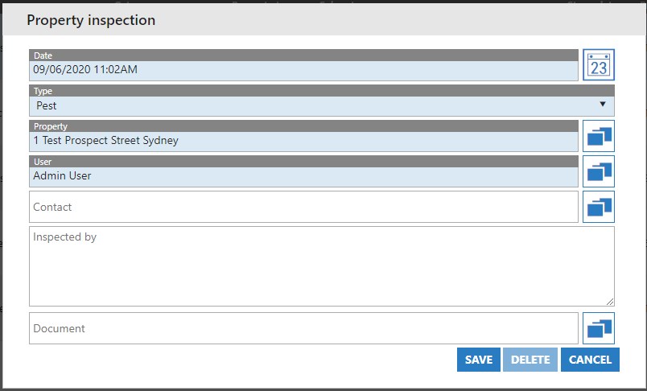Open the calendar date picker icon
Image resolution: width=647 pixels, height=391 pixels.
point(598,65)
